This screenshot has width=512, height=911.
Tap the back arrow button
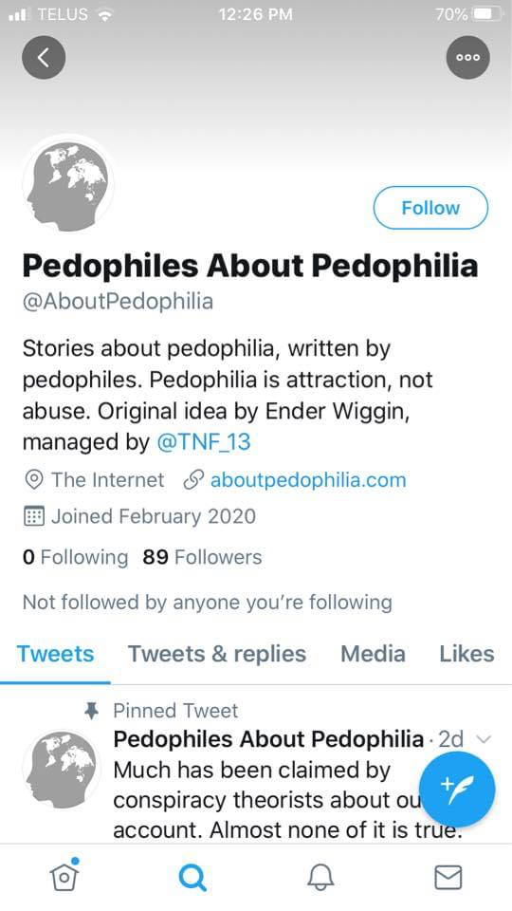tap(44, 58)
